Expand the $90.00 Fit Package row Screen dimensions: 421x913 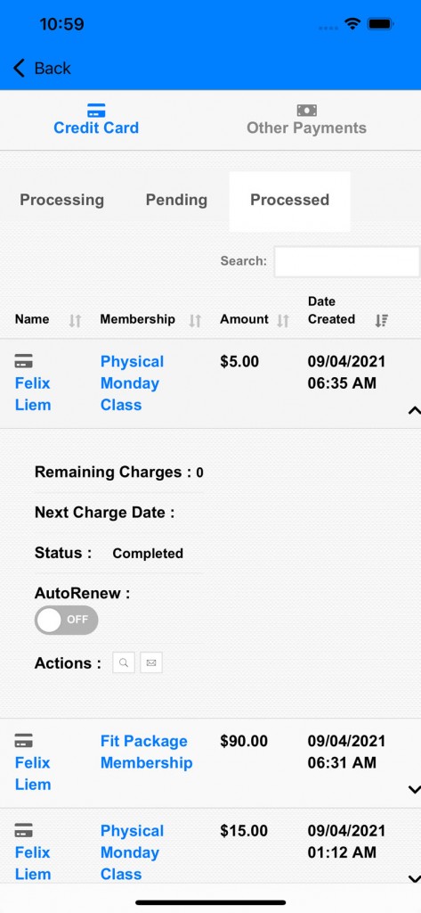(x=414, y=790)
